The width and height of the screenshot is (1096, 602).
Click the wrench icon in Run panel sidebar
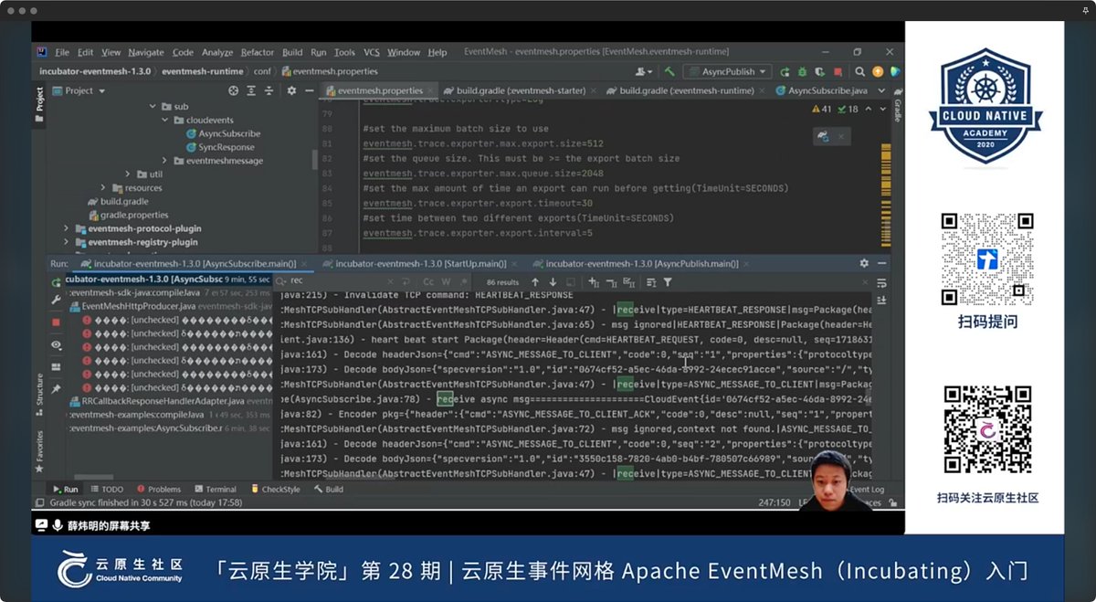point(56,300)
